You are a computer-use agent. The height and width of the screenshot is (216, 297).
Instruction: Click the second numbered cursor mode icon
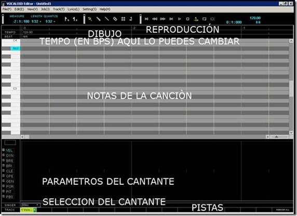(75, 19)
